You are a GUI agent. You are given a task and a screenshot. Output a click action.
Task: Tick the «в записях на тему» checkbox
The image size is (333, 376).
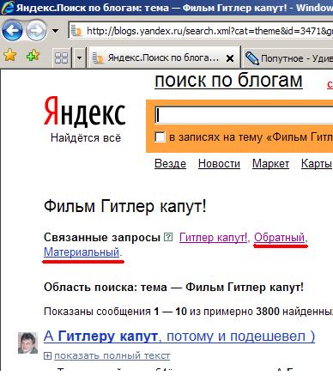160,137
